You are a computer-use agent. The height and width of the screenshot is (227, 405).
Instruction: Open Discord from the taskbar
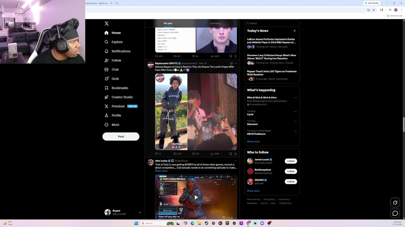click(x=262, y=223)
